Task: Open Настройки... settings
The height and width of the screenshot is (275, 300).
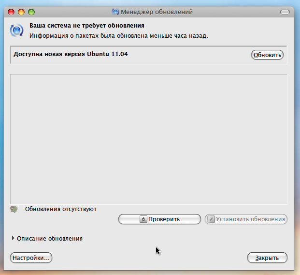Action: click(31, 258)
